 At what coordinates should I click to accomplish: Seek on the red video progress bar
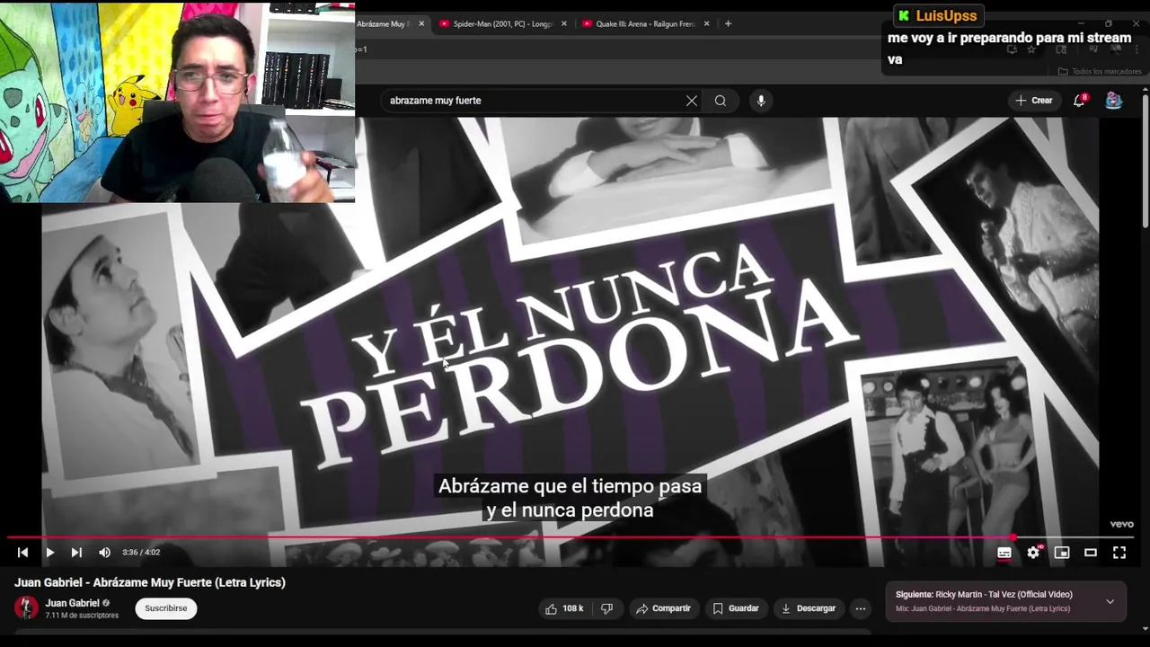click(571, 537)
